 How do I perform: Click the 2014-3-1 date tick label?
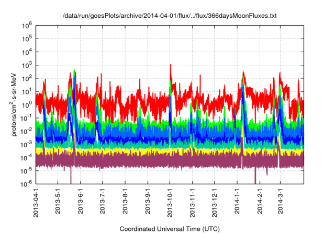point(281,201)
